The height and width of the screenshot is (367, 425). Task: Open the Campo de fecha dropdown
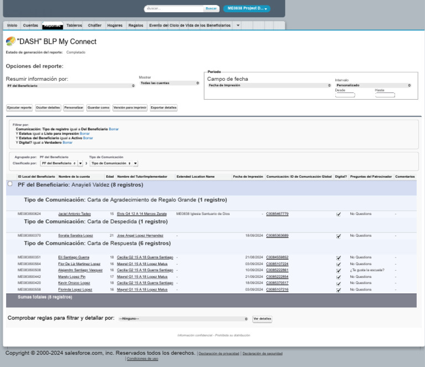(x=269, y=85)
